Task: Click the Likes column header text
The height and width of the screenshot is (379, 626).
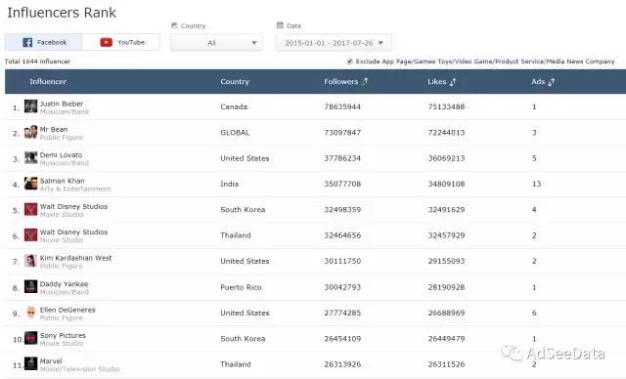Action: coord(437,82)
